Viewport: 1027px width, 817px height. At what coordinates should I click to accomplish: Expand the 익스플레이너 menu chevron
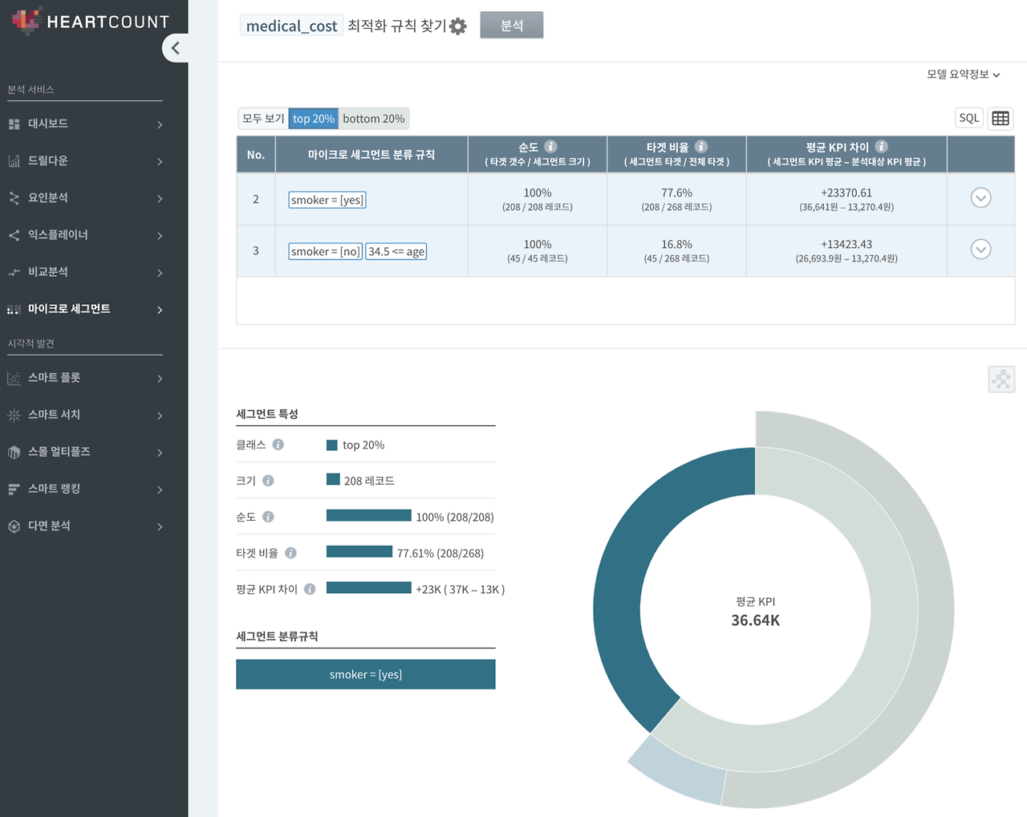[x=160, y=236]
